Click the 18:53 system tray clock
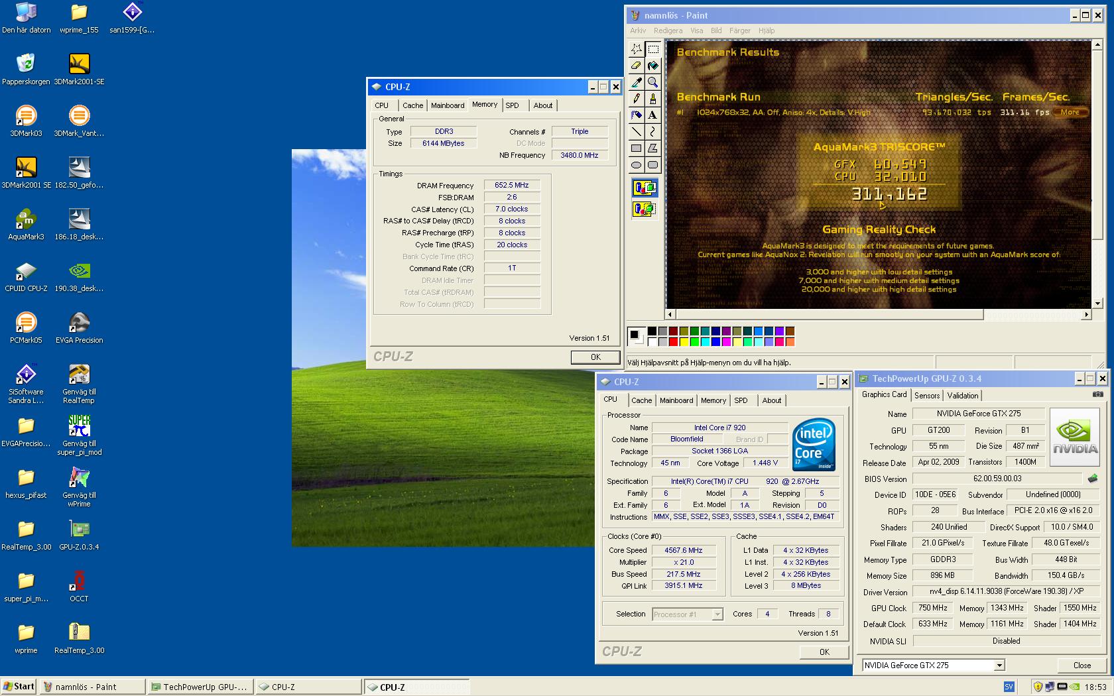1114x696 pixels. 1095,687
